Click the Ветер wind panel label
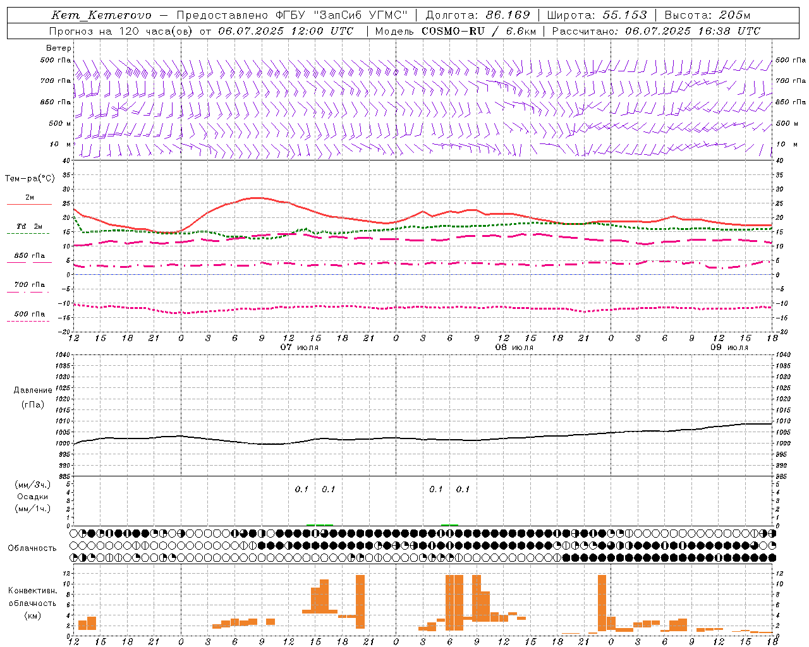 point(59,48)
